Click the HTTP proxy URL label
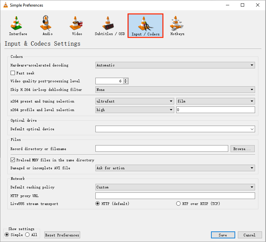The width and height of the screenshot is (266, 242). [x=25, y=196]
